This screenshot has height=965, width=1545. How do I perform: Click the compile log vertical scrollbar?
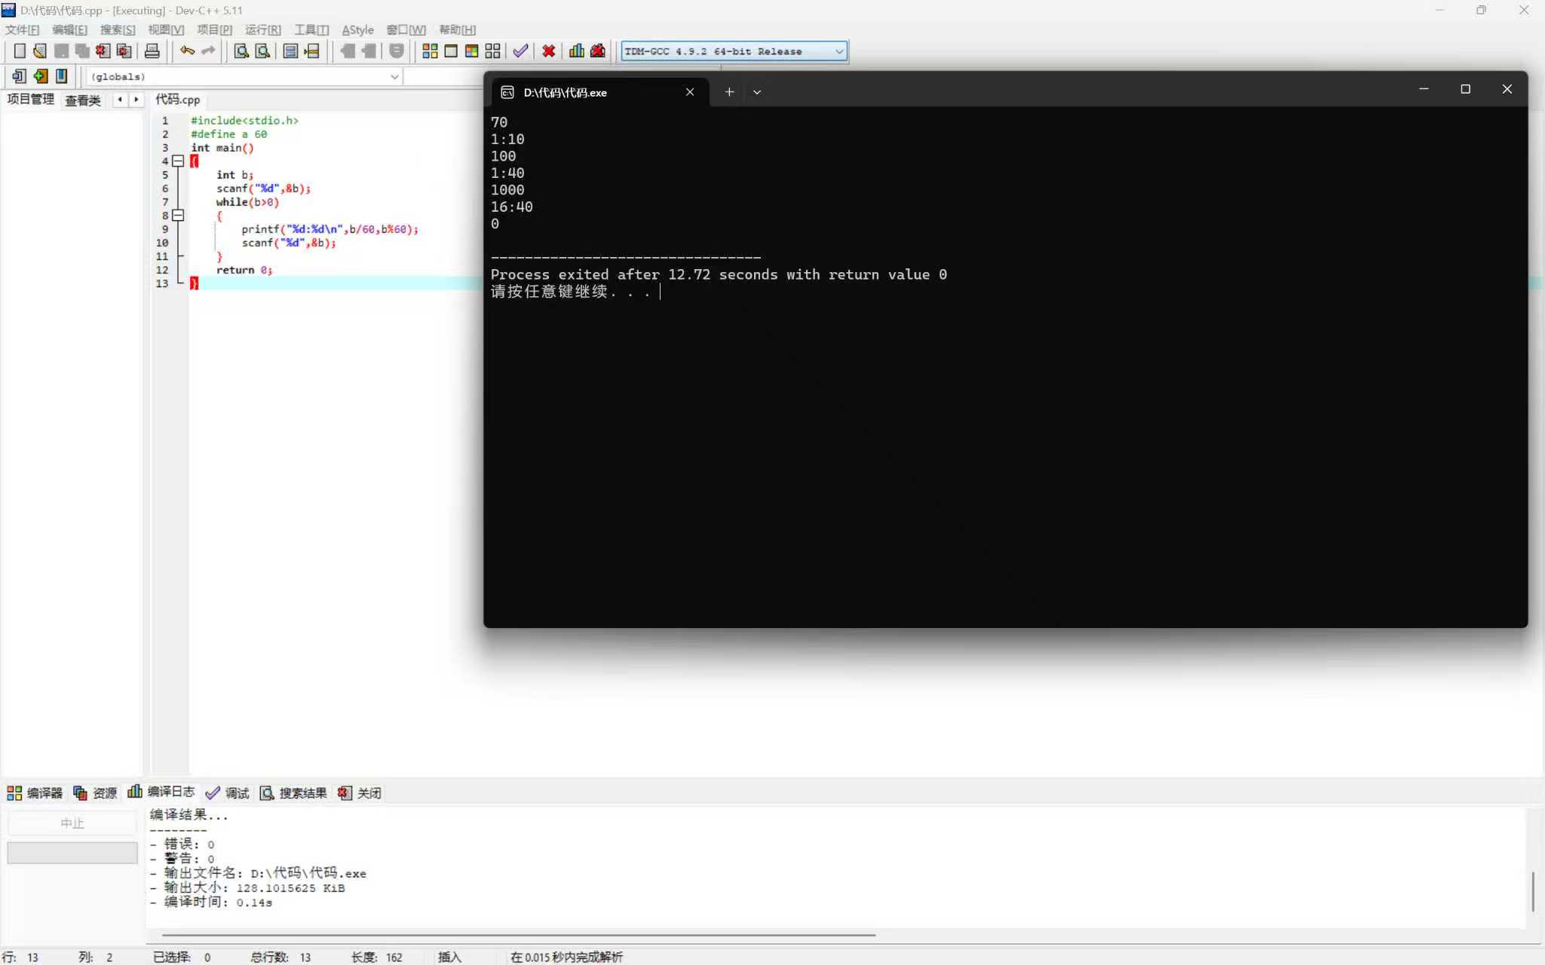(x=1533, y=891)
